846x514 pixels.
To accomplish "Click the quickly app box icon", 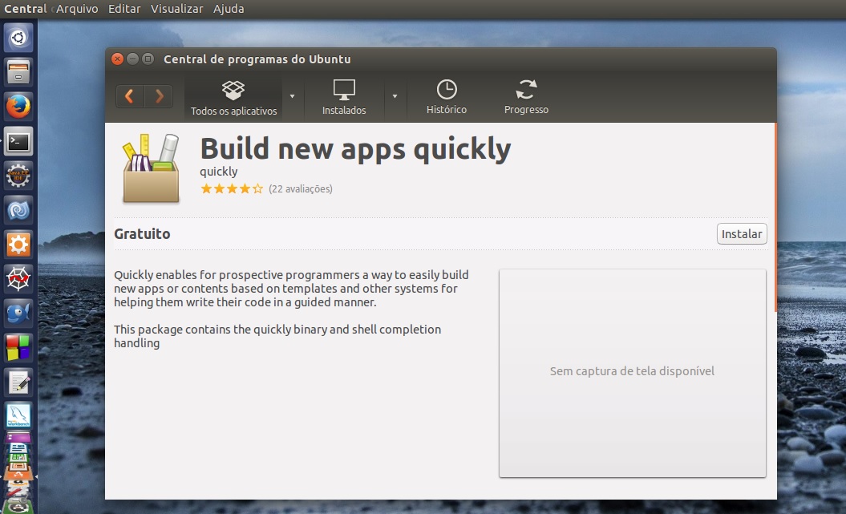I will pos(151,169).
